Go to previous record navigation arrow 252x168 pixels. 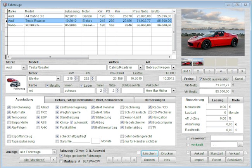(x=118, y=159)
